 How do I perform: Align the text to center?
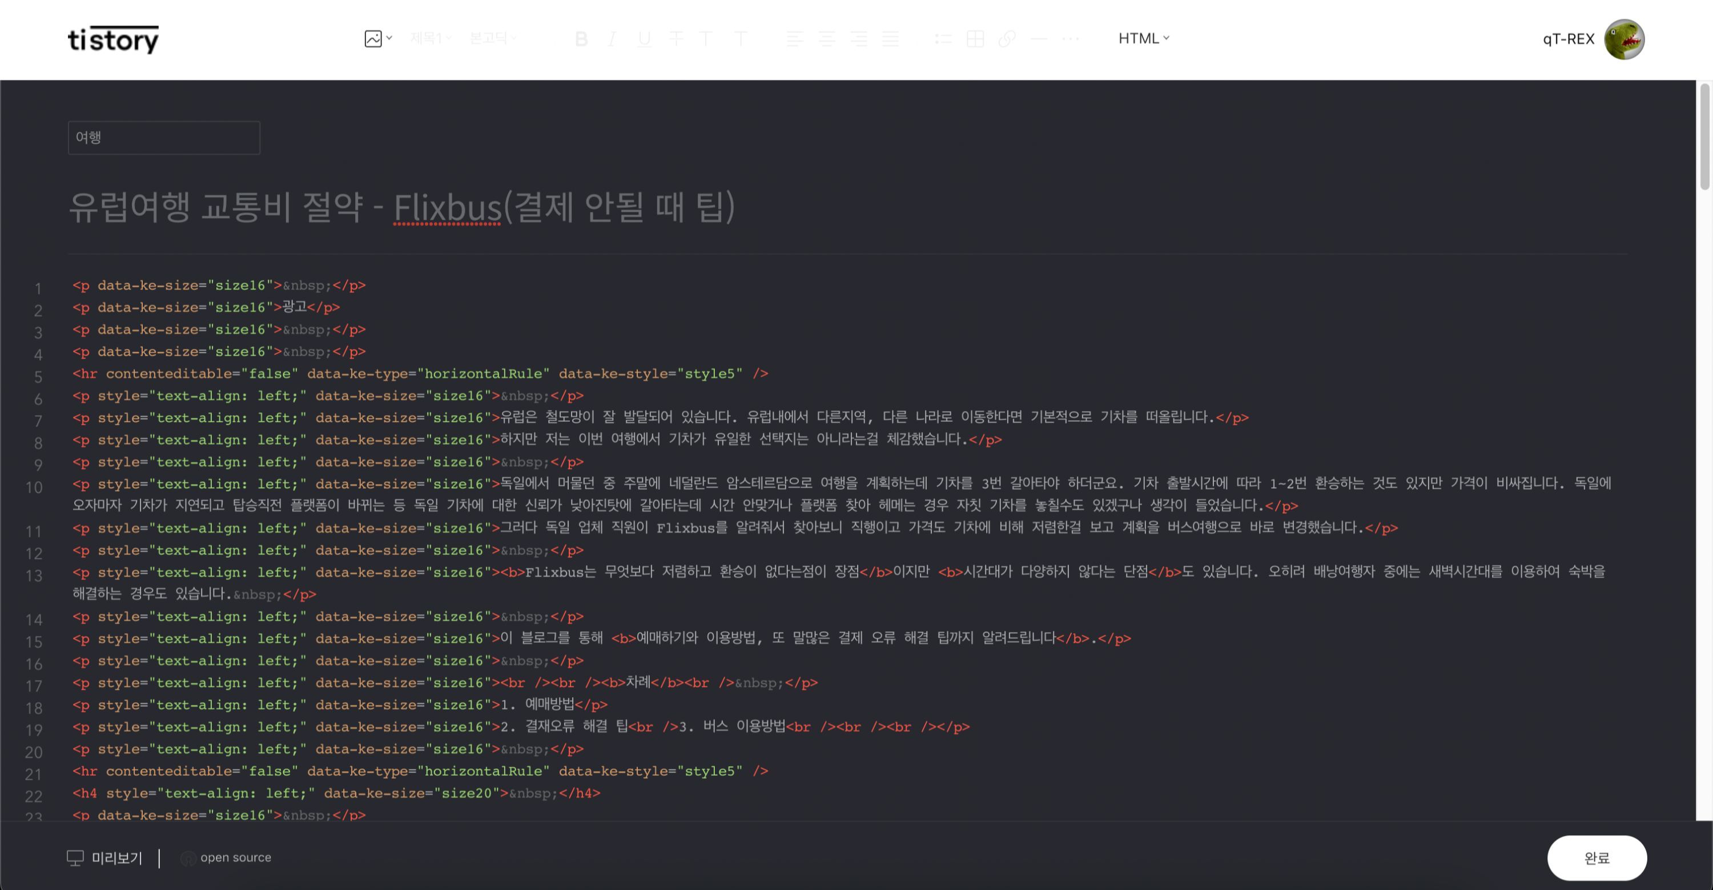pos(827,39)
